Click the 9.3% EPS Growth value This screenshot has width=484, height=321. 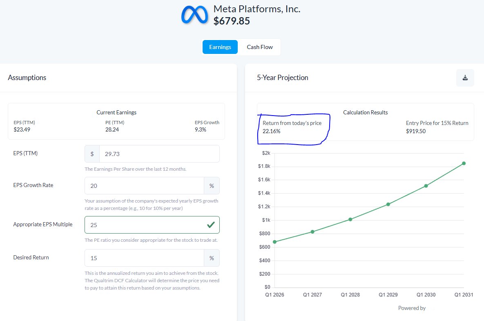click(200, 129)
